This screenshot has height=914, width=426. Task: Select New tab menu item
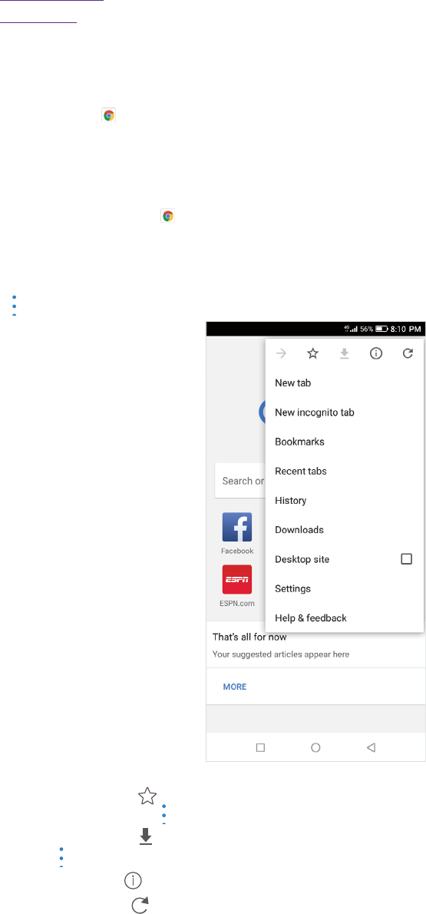click(x=345, y=383)
